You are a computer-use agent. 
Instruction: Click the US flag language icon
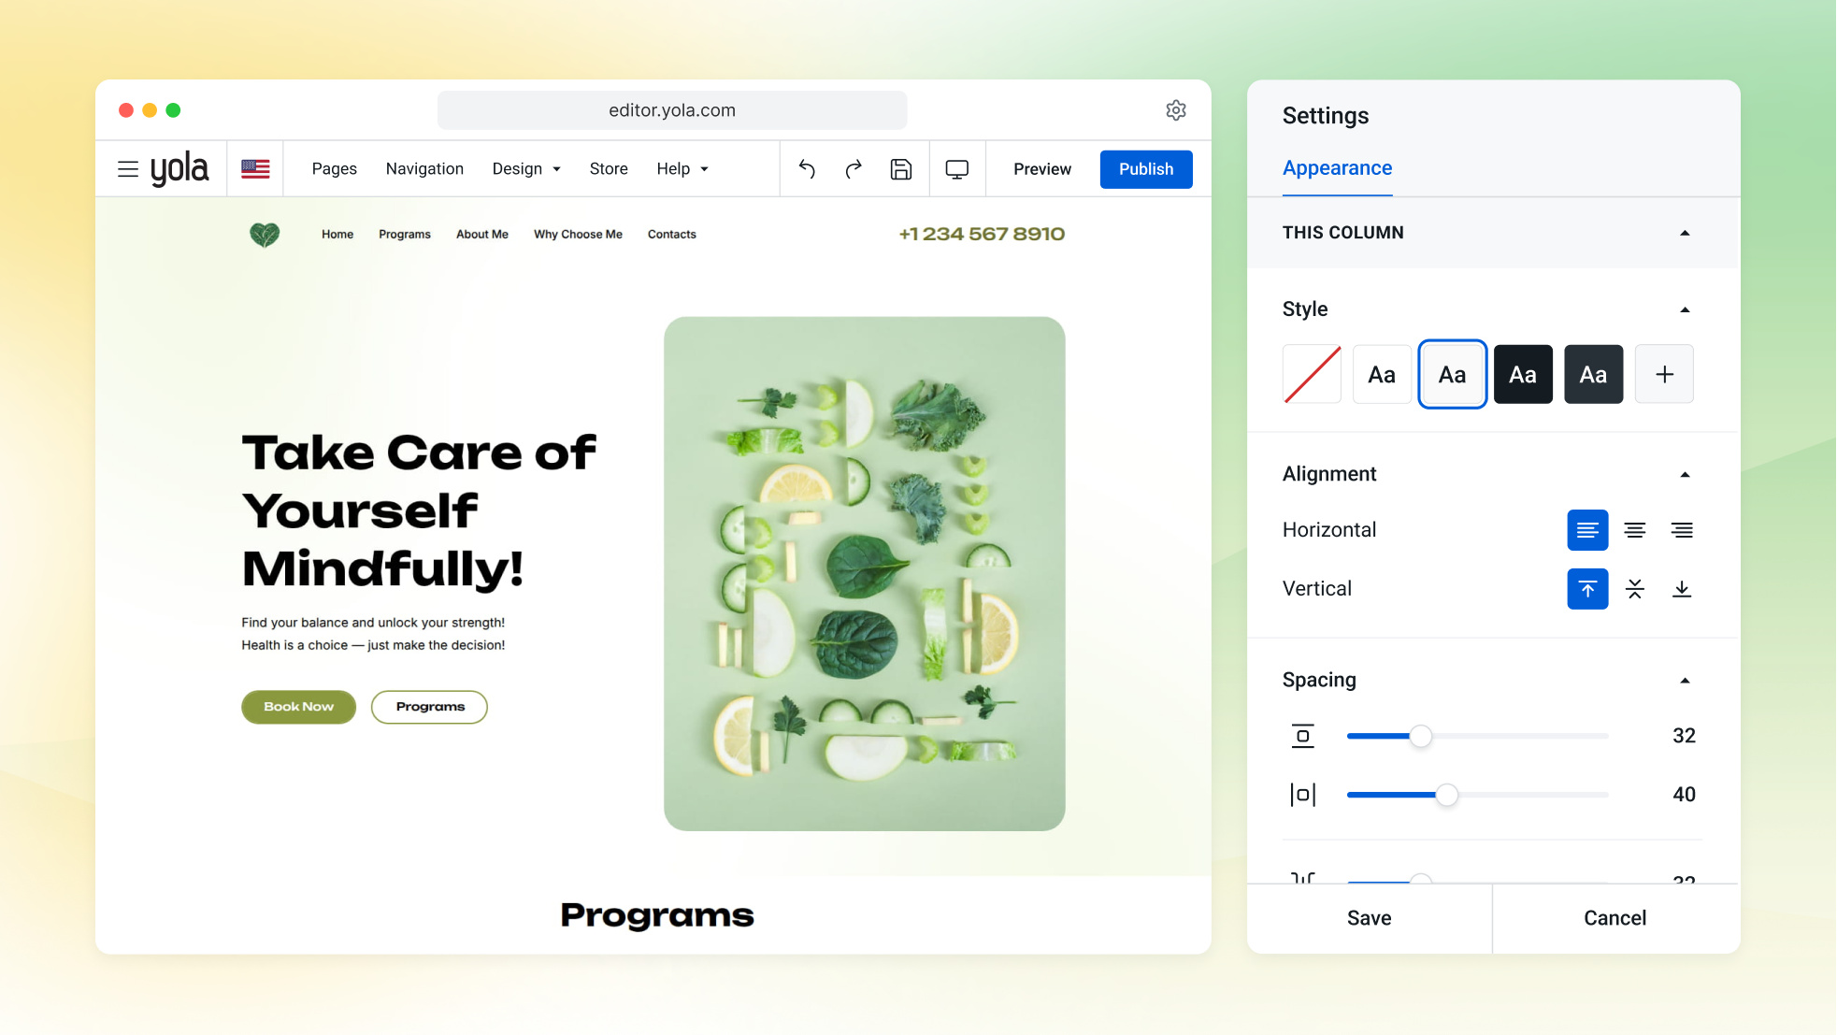[x=255, y=169]
